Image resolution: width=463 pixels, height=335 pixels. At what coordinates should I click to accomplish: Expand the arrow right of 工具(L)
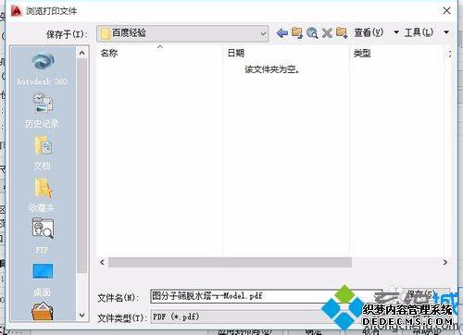pyautogui.click(x=446, y=32)
